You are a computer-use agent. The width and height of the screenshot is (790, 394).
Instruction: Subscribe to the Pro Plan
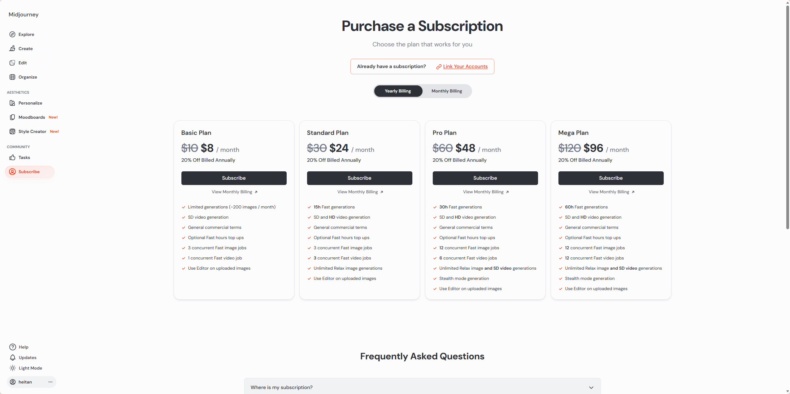coord(485,178)
